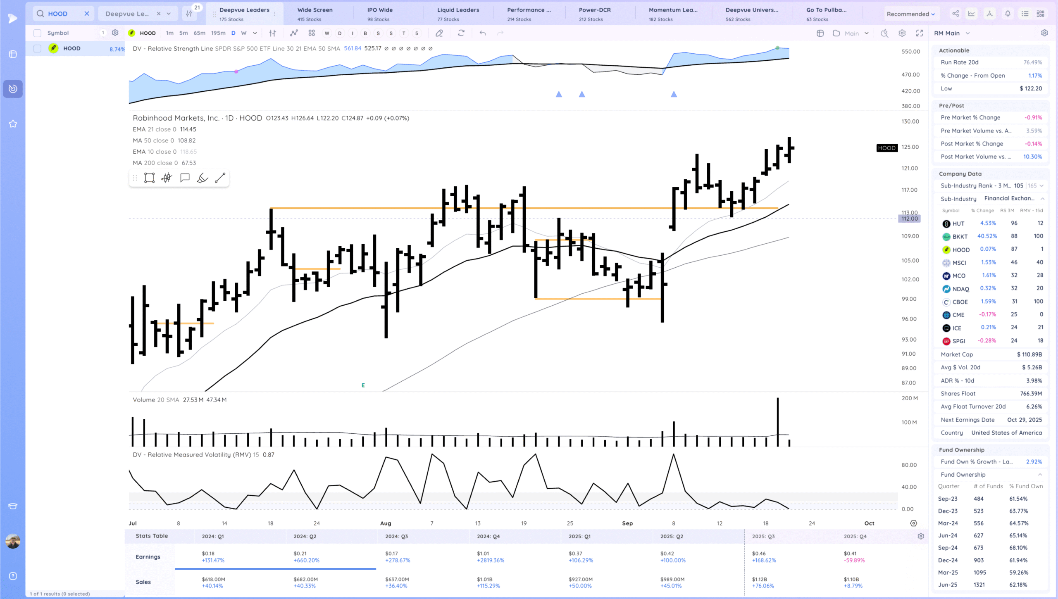The height and width of the screenshot is (599, 1058).
Task: Click the BKKT symbol in sub-industry list
Action: (x=960, y=236)
